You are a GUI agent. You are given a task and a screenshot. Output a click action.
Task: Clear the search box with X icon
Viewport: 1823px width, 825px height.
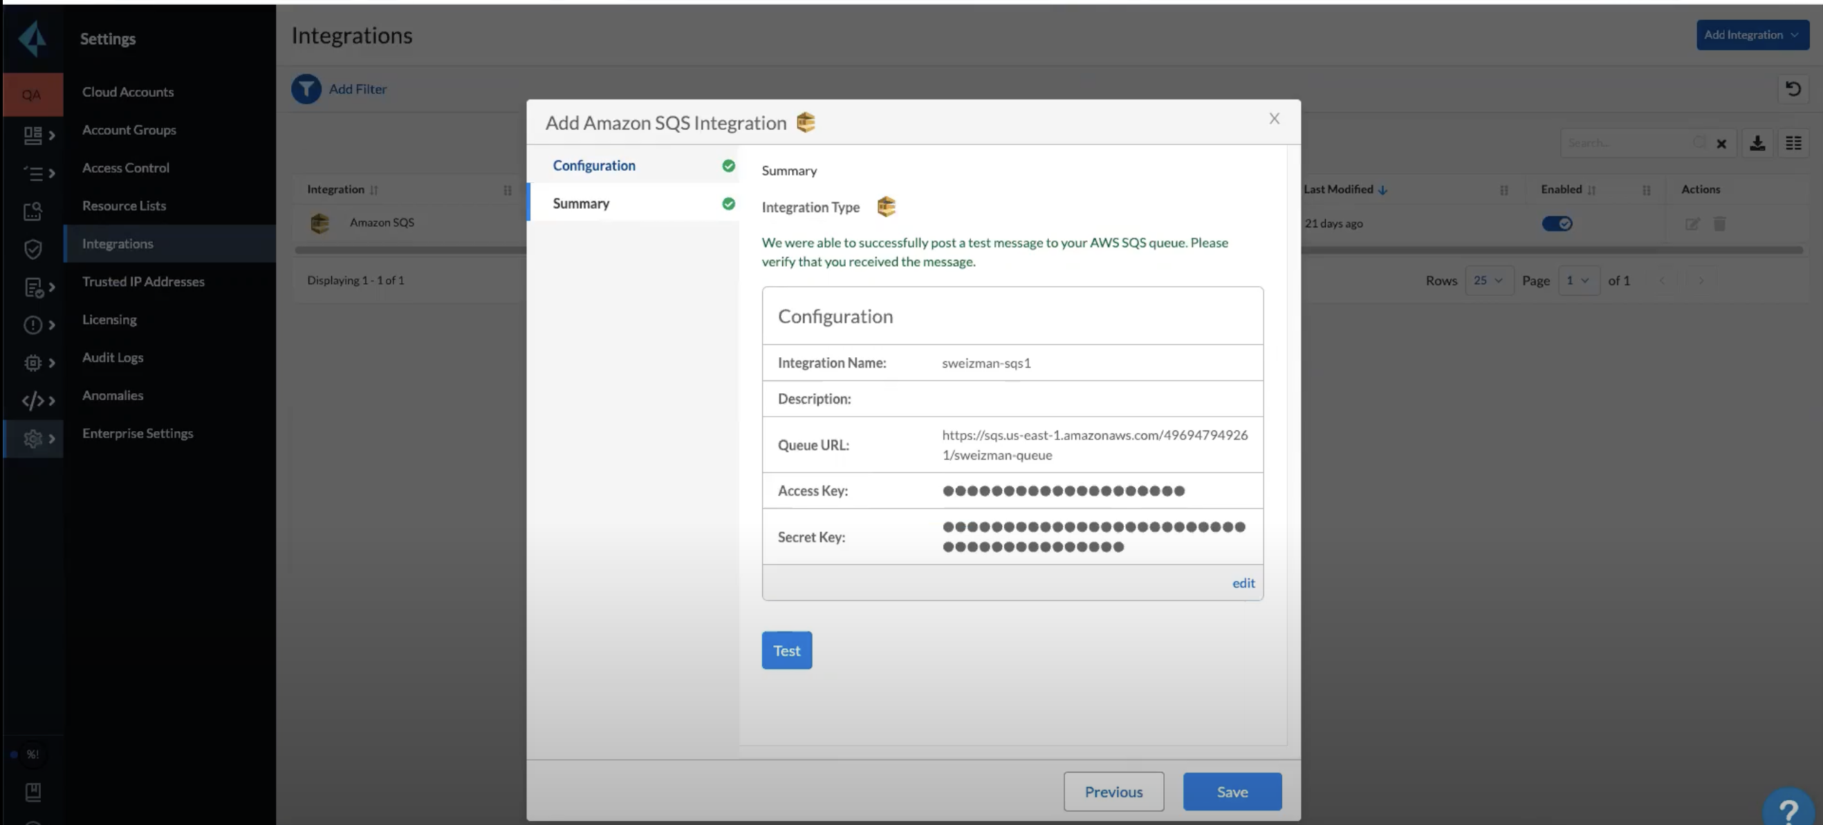click(x=1721, y=144)
